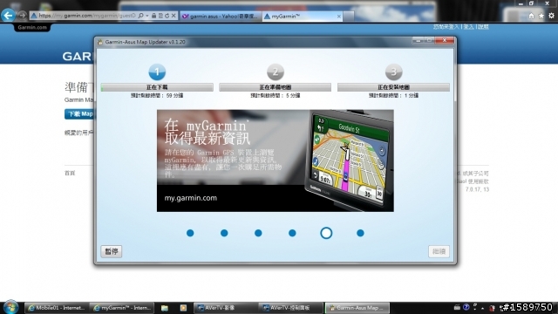Click the 首頁 link on webpage

click(x=70, y=173)
